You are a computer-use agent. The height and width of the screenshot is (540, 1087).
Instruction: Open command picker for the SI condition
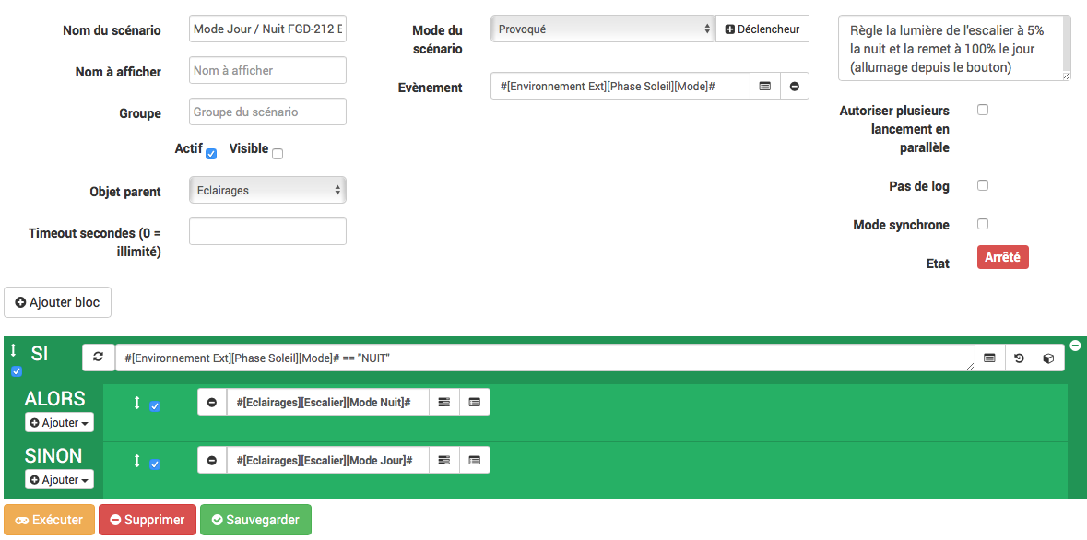pyautogui.click(x=989, y=358)
